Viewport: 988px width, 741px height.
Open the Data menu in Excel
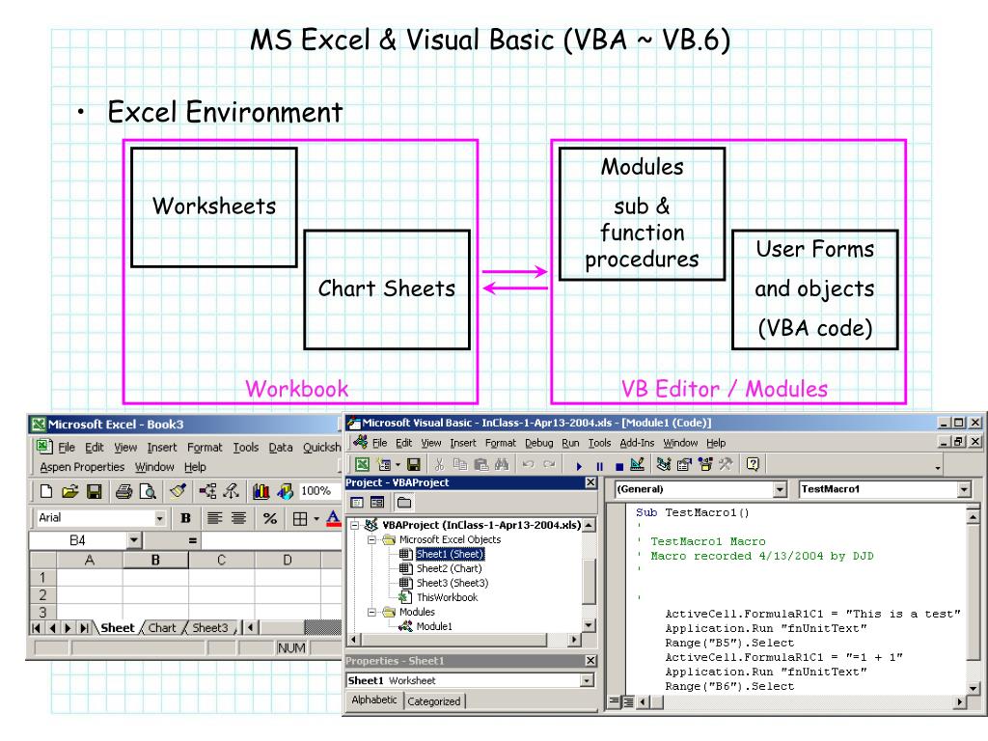[281, 448]
